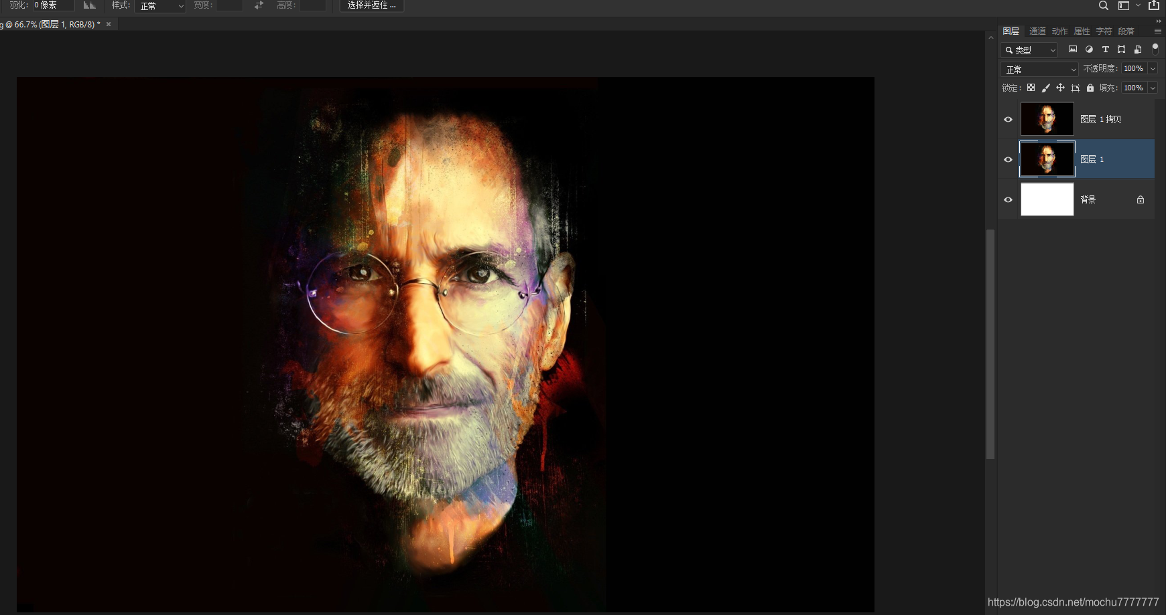Switch to the 属性 tab
The width and height of the screenshot is (1166, 615).
(1082, 31)
